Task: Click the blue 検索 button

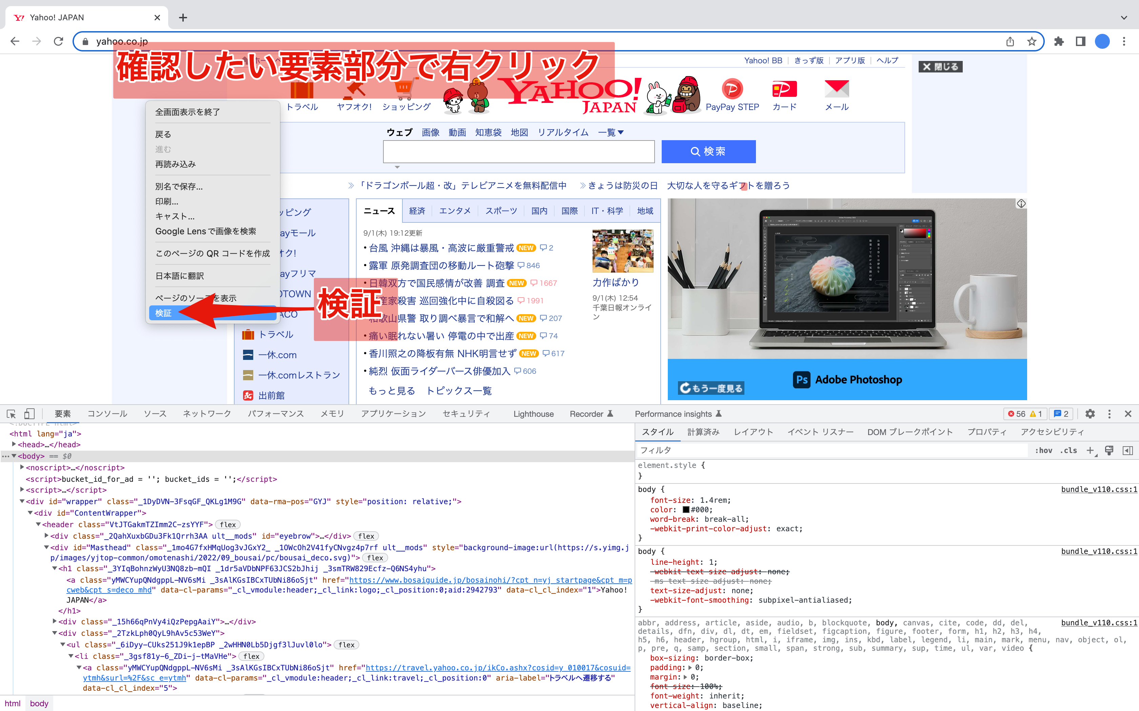Action: pos(708,151)
